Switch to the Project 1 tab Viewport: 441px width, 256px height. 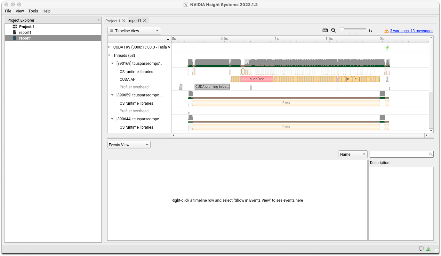pos(113,21)
